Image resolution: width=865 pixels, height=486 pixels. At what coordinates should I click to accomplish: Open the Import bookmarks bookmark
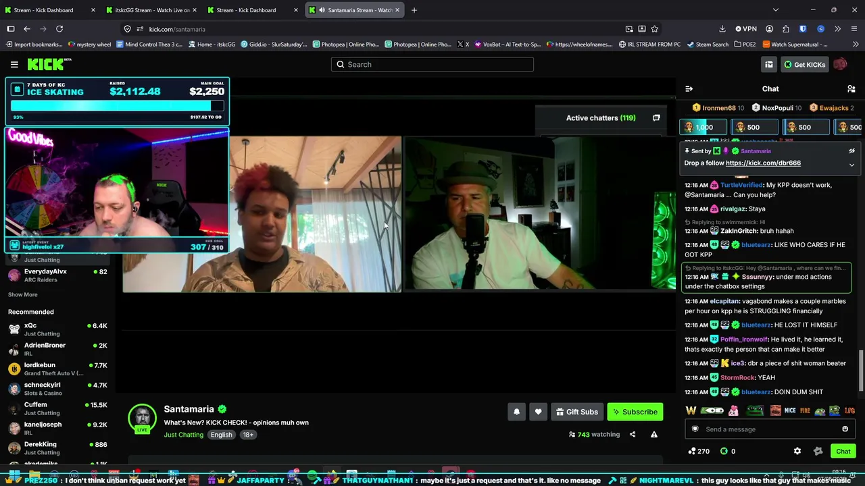[34, 45]
